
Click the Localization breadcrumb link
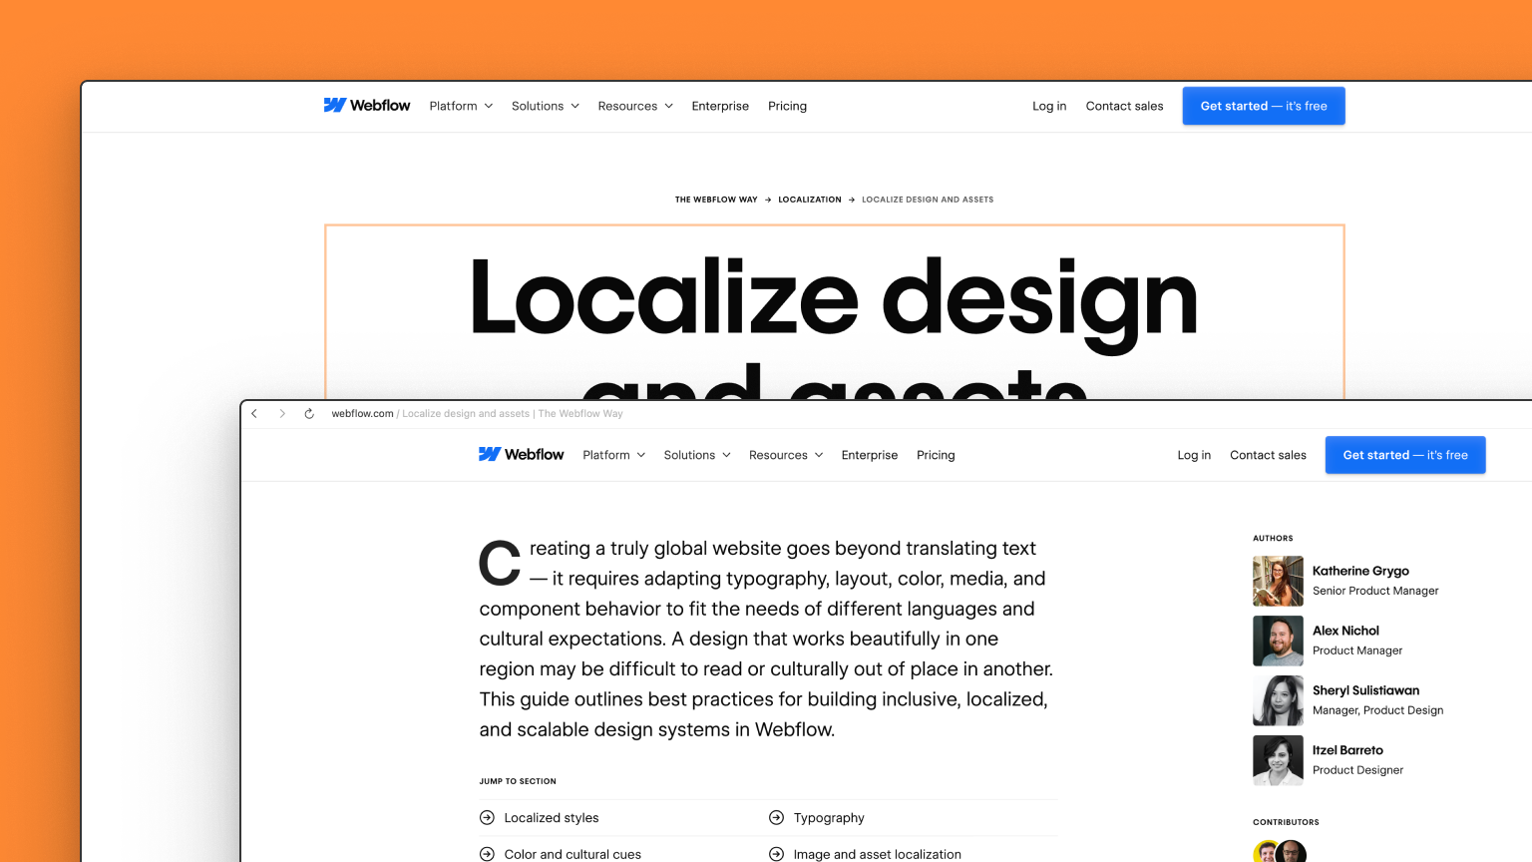click(809, 200)
